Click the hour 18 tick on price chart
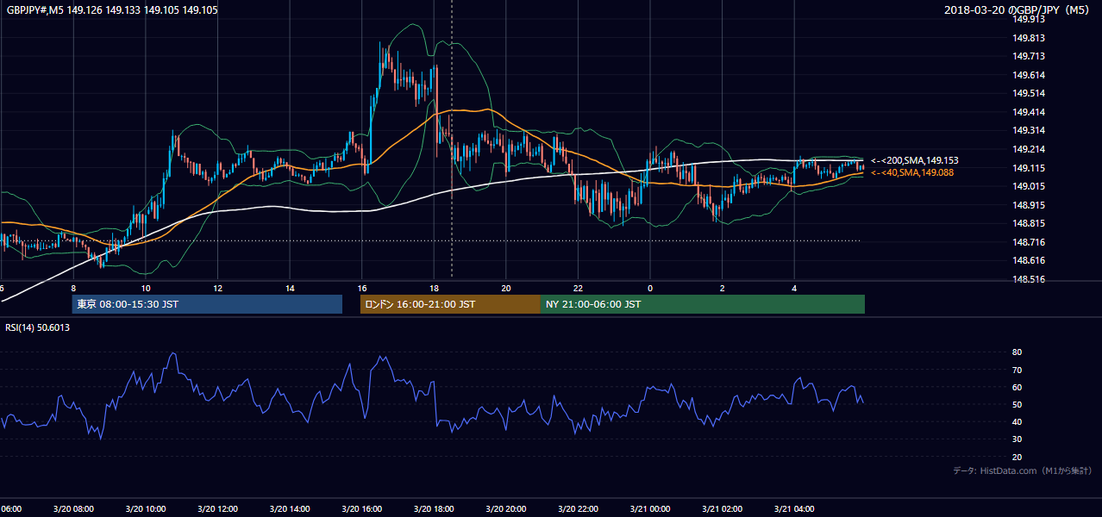 [434, 288]
